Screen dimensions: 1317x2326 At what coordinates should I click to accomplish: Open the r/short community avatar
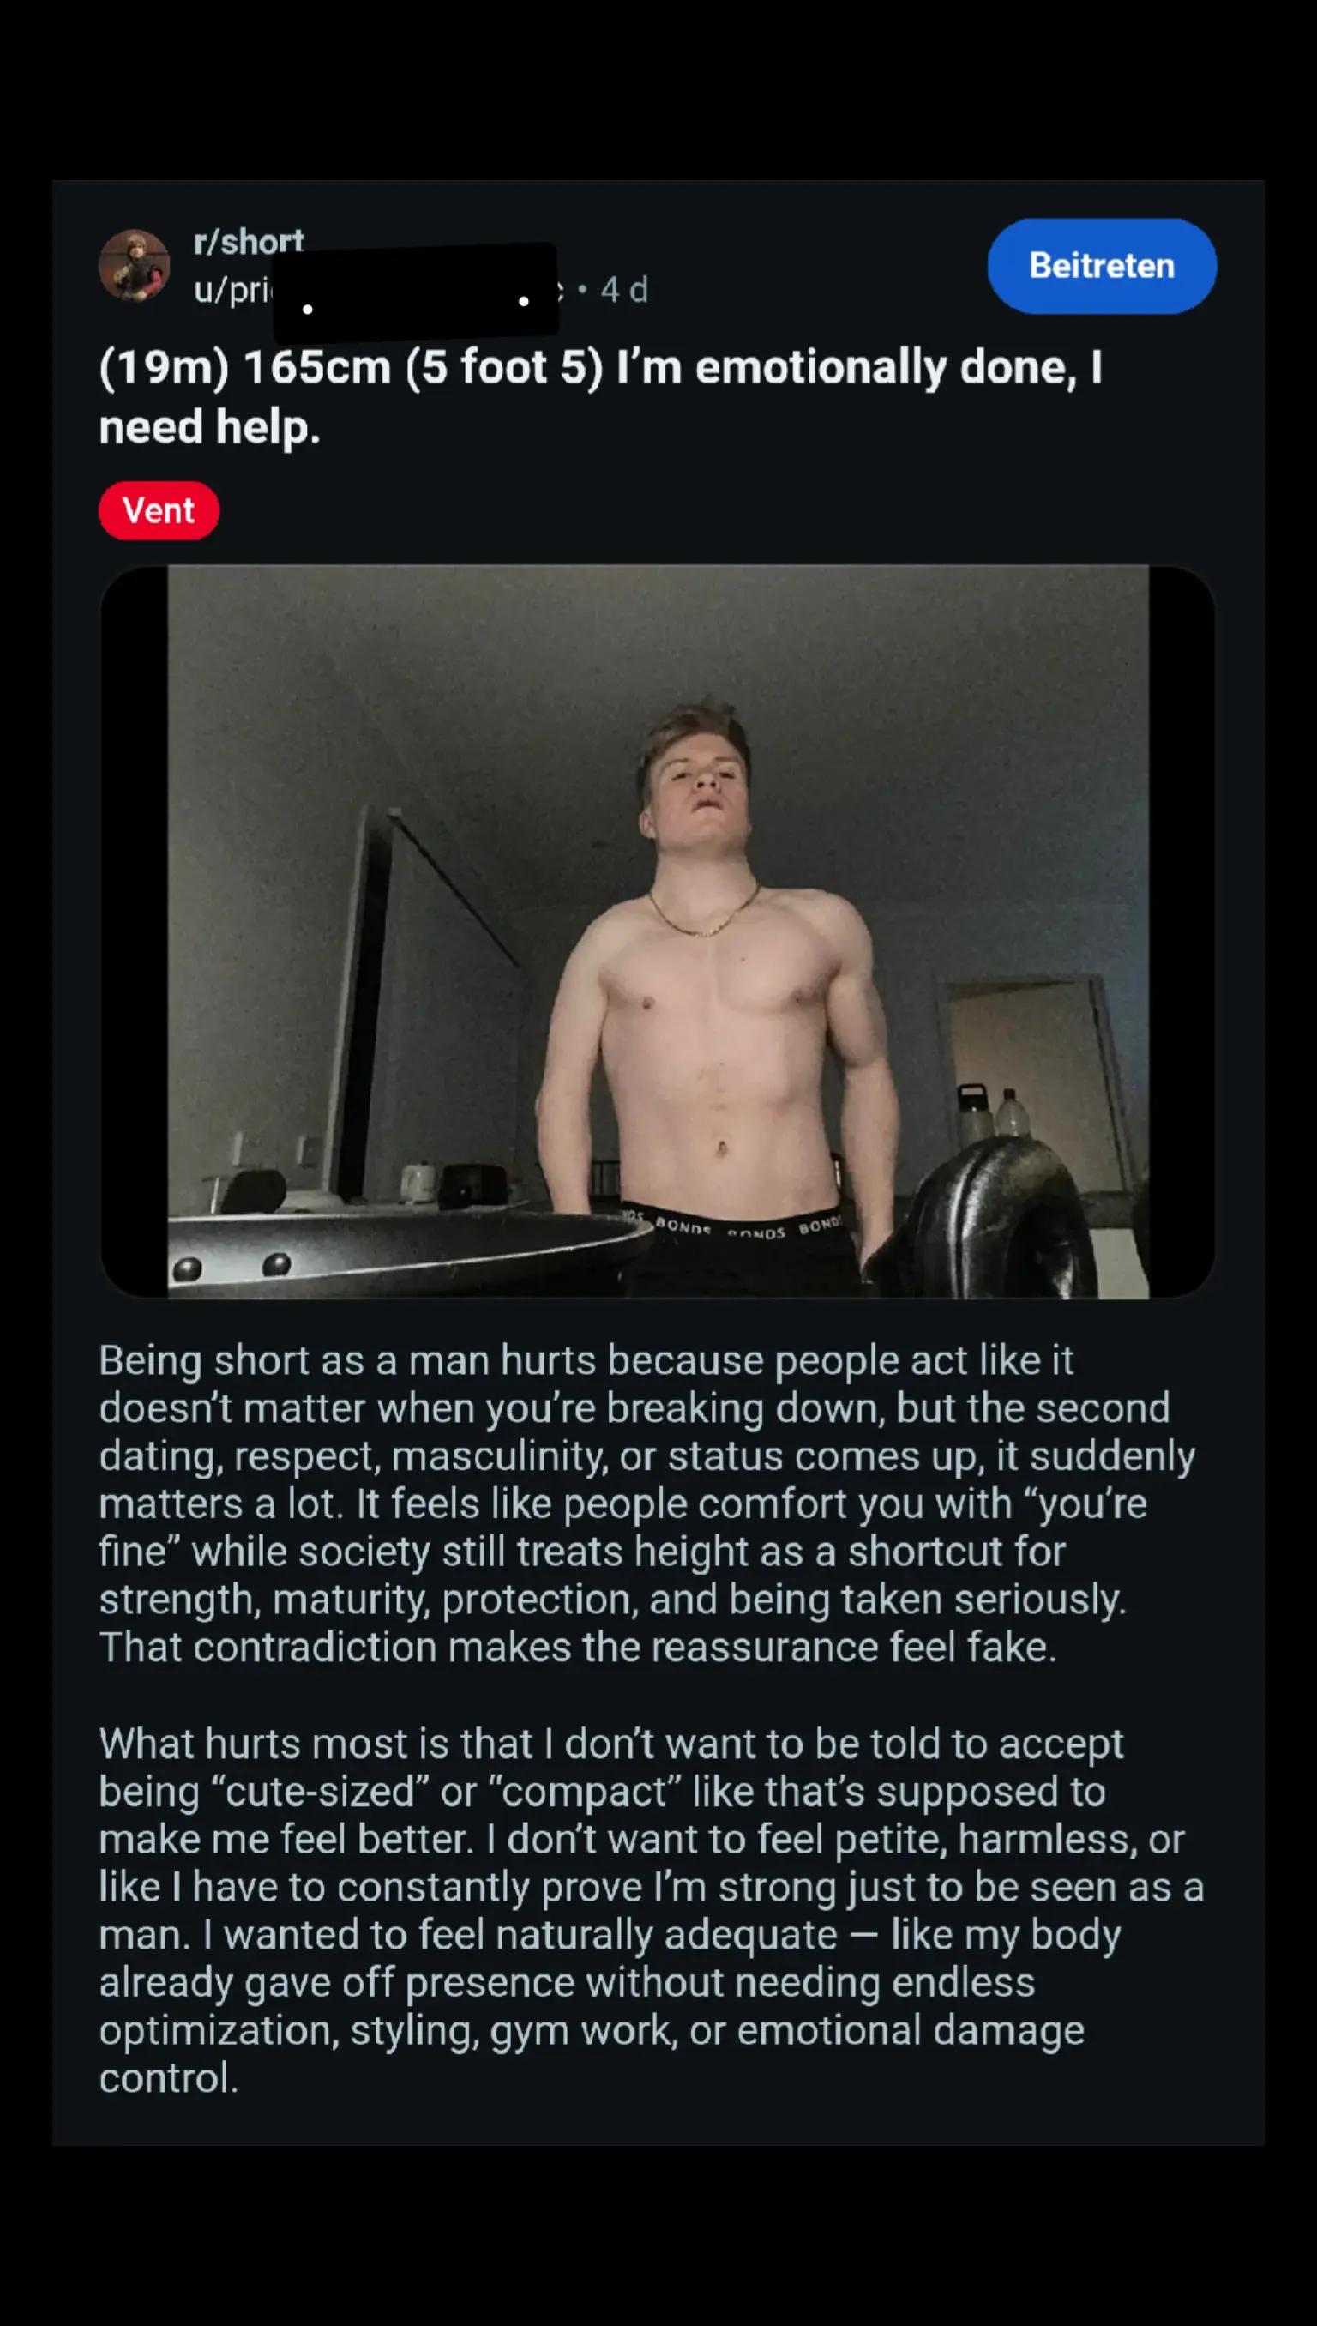tap(134, 265)
